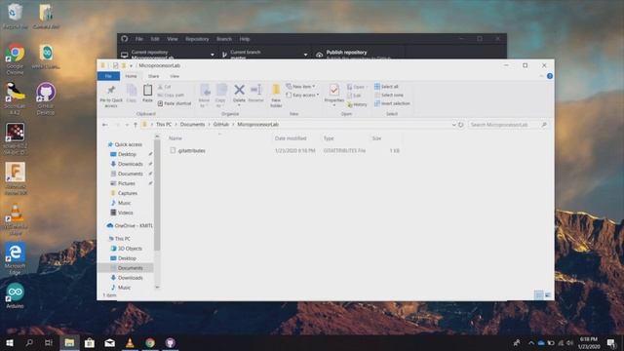Open Repository menu in GitHub Desktop
This screenshot has height=351, width=624.
point(197,39)
